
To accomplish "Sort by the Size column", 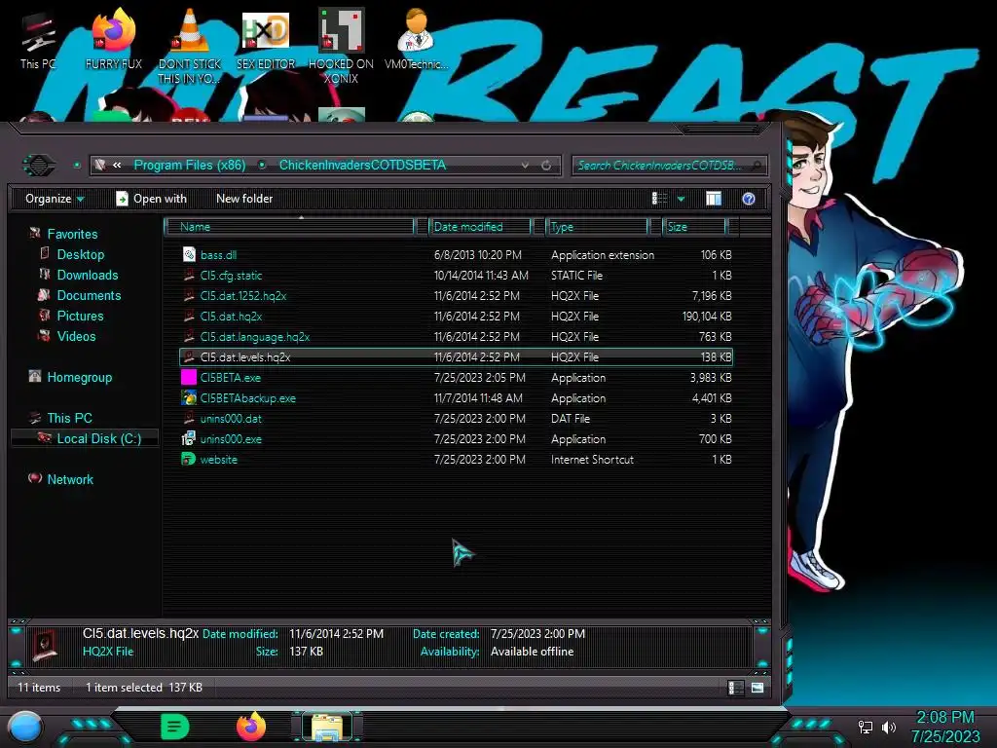I will point(694,226).
